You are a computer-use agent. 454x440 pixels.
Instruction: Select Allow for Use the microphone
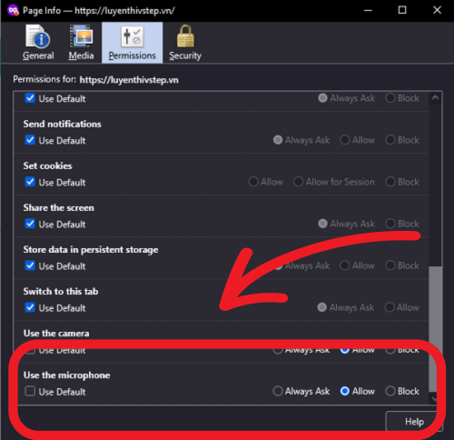345,391
